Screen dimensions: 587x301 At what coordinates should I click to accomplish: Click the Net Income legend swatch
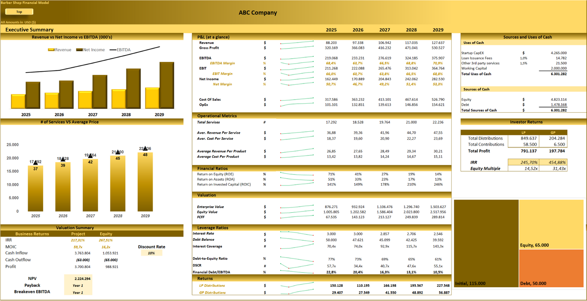(x=79, y=50)
